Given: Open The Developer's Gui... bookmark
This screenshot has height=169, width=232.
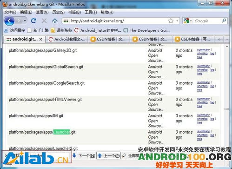Looking at the screenshot, I should (146, 30).
